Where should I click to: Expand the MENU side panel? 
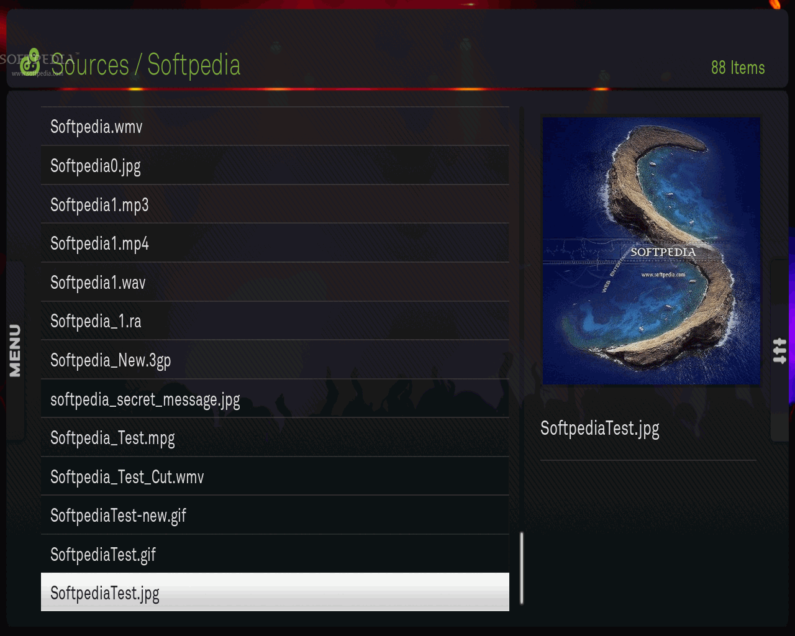click(16, 351)
